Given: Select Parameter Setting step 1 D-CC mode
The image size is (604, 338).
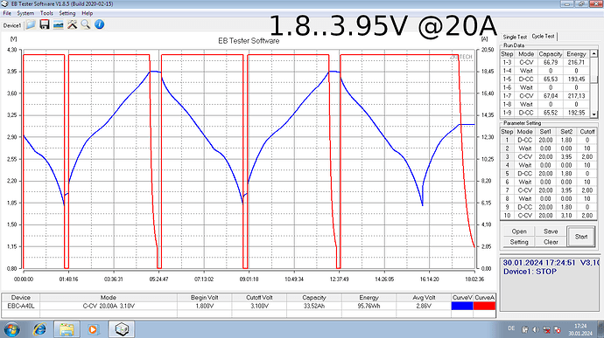Looking at the screenshot, I should tap(524, 140).
